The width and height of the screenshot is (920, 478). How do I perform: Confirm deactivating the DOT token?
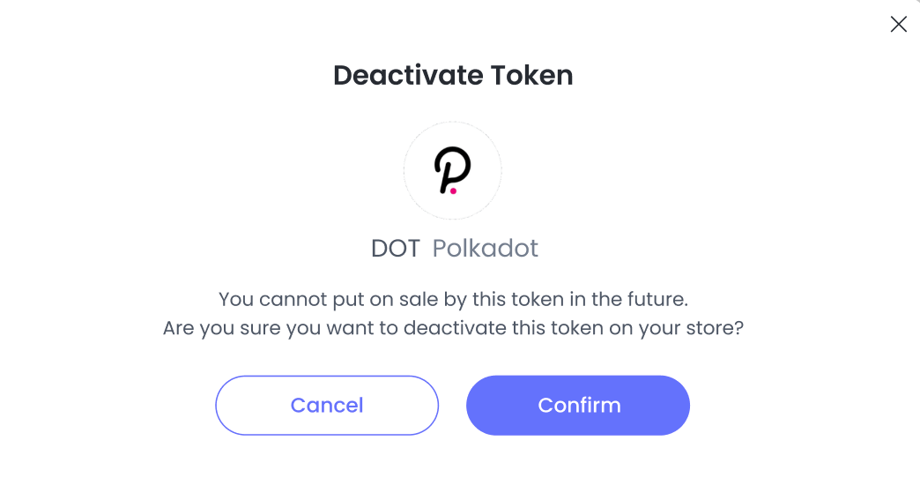point(578,405)
